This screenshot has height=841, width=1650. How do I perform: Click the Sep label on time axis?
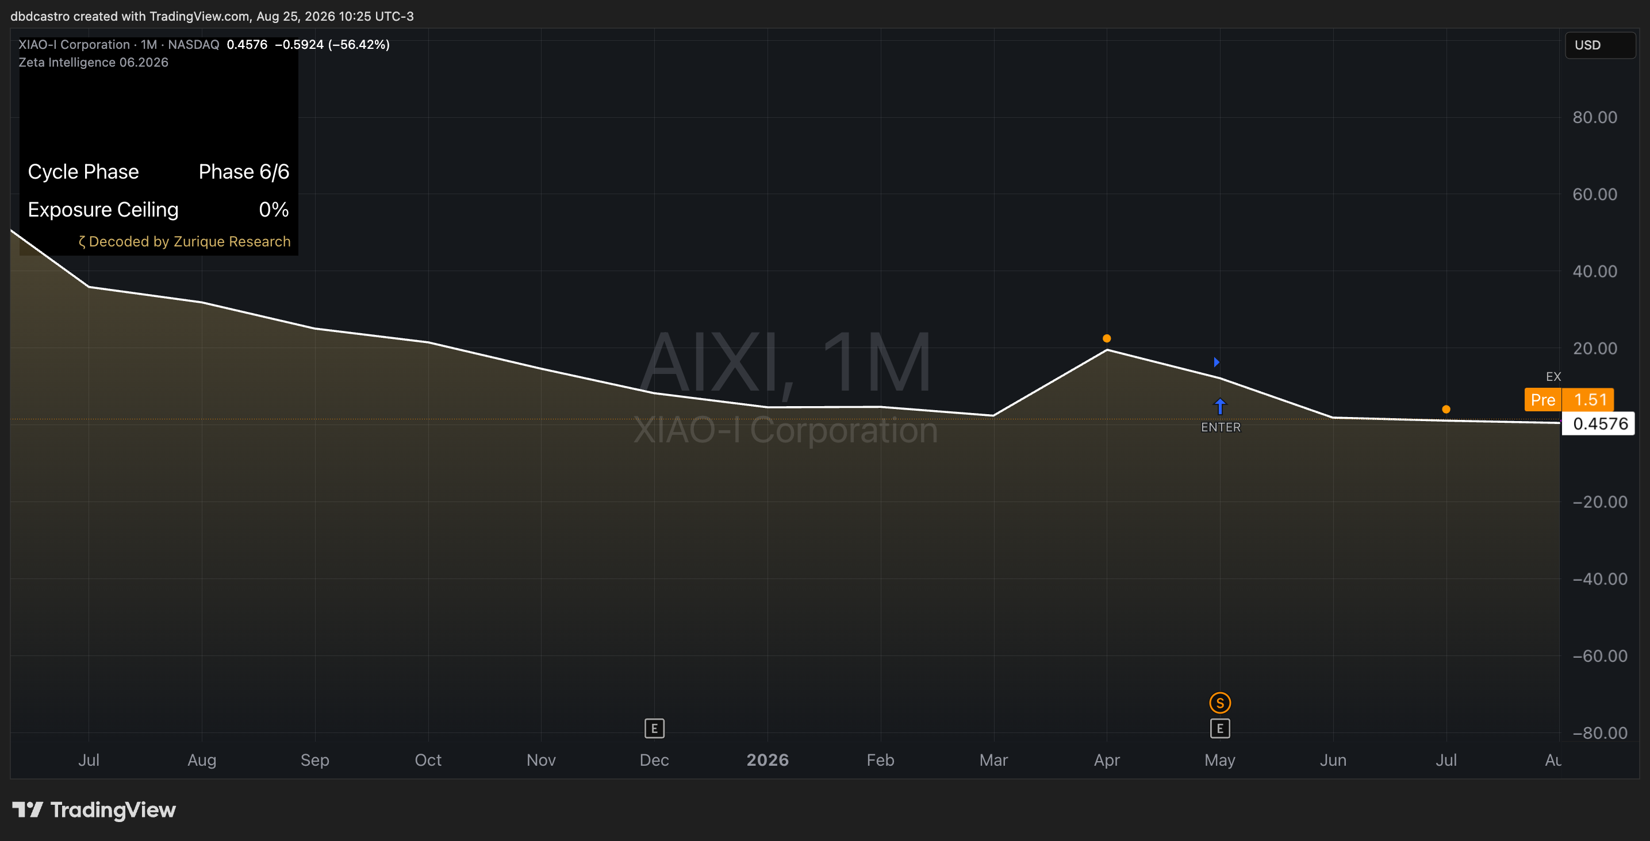(x=314, y=760)
